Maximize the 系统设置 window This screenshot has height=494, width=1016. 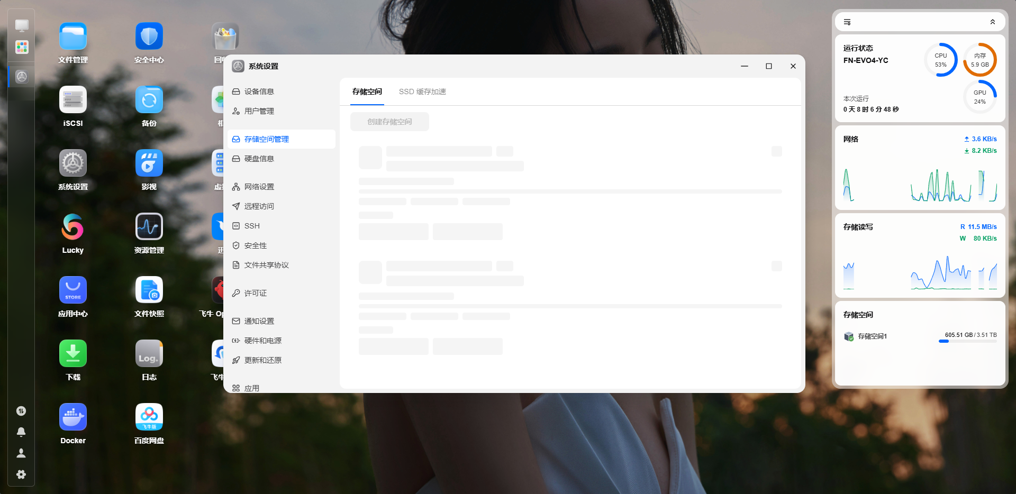(x=769, y=66)
